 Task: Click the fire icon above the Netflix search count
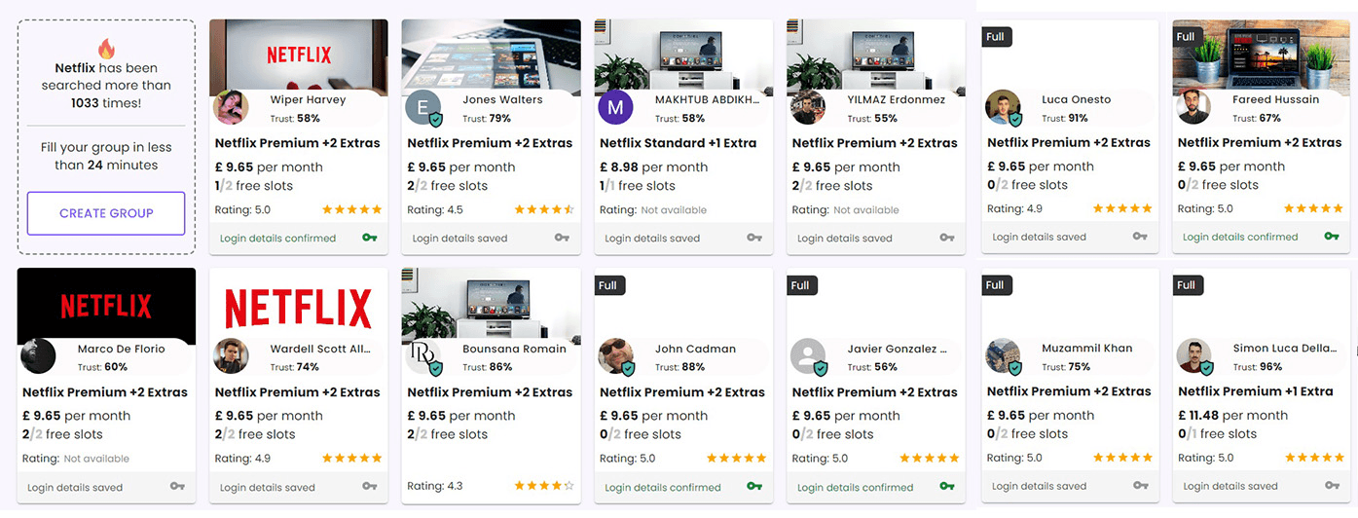click(x=106, y=48)
